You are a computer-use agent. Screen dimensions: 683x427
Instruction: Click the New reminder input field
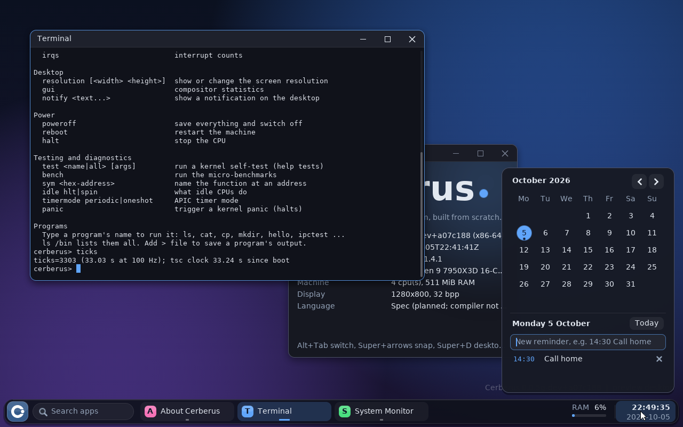click(x=588, y=342)
